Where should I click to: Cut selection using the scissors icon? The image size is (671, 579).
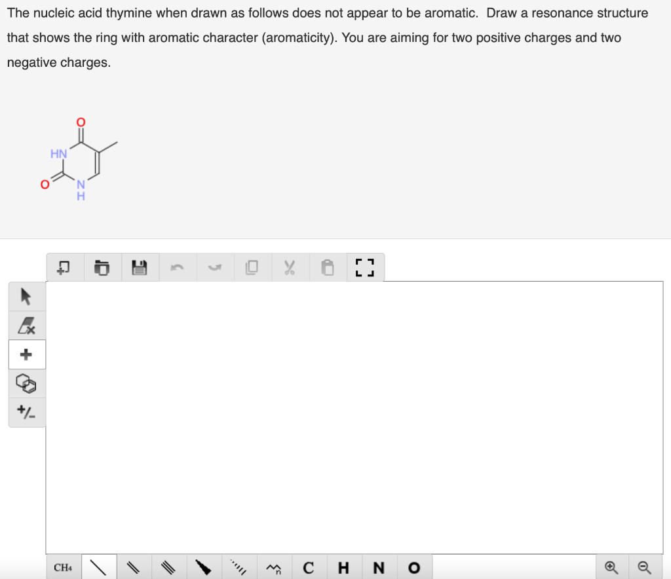click(290, 267)
